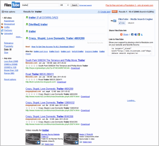Viewport: 159px width, 146px height.
Task: Open the All file-type dropdown
Action: point(64,5)
